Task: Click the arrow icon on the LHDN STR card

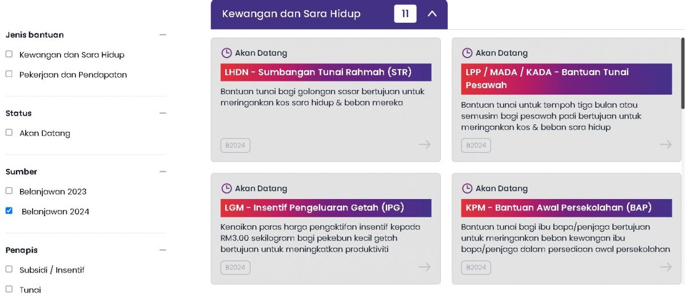Action: 424,145
